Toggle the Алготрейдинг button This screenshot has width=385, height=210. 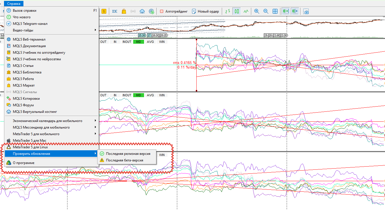click(173, 11)
